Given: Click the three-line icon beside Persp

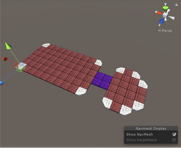Looking at the screenshot, I should (160, 31).
